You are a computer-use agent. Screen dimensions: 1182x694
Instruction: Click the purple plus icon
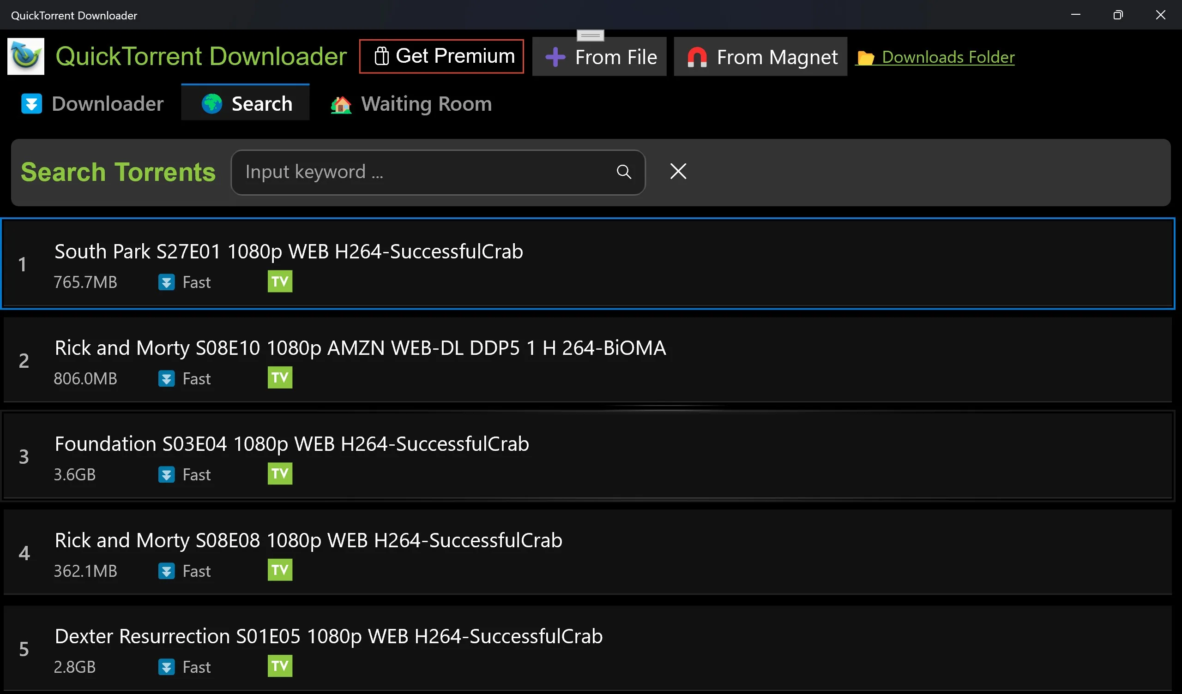pos(555,57)
